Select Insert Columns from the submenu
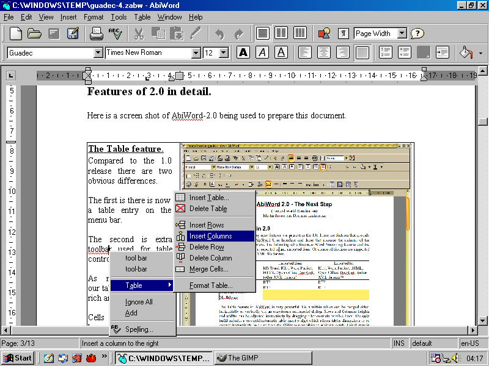489x366 pixels. [210, 236]
